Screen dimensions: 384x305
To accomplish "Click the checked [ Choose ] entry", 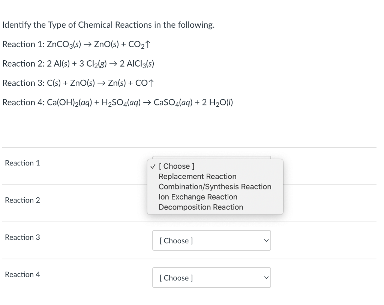I will (x=177, y=166).
